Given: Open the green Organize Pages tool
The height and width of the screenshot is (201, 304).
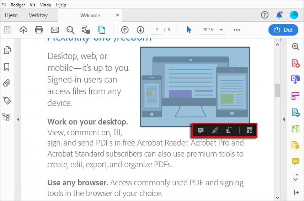Looking at the screenshot, I should pos(296,129).
